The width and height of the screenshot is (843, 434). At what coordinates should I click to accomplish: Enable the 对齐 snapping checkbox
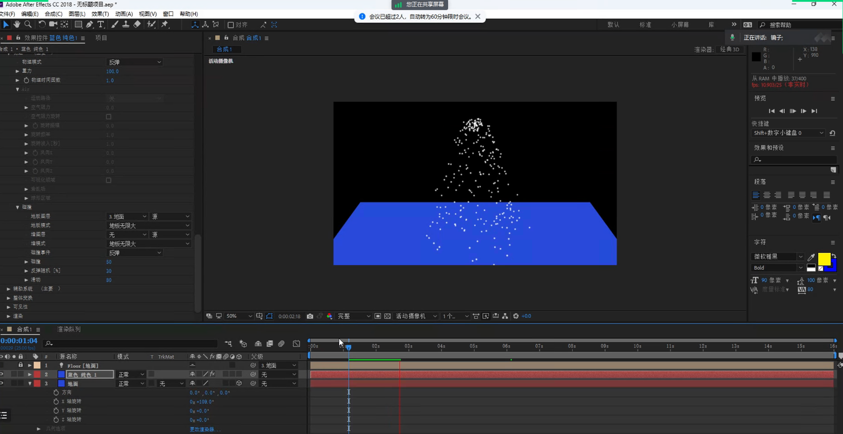(x=230, y=25)
